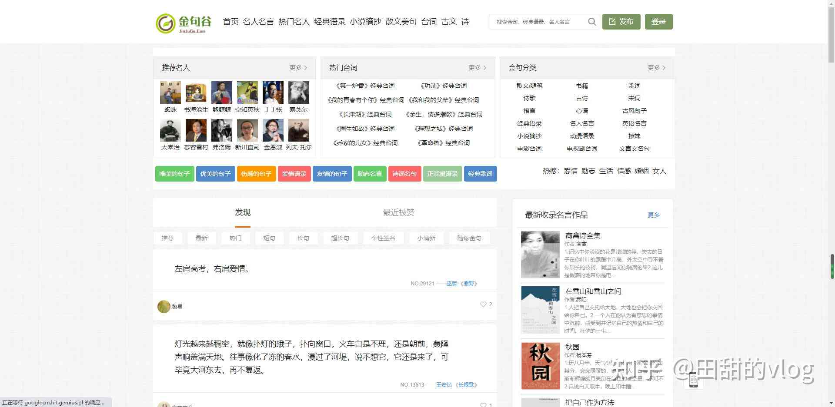Open 弗洛姆 avatar thumbnail

[x=222, y=130]
